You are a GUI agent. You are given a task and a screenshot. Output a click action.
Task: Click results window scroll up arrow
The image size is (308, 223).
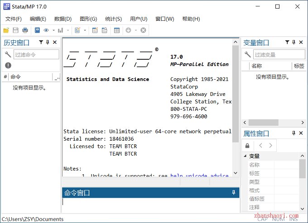pyautogui.click(x=236, y=42)
